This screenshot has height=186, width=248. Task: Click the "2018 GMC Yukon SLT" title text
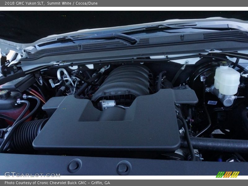[24, 3]
